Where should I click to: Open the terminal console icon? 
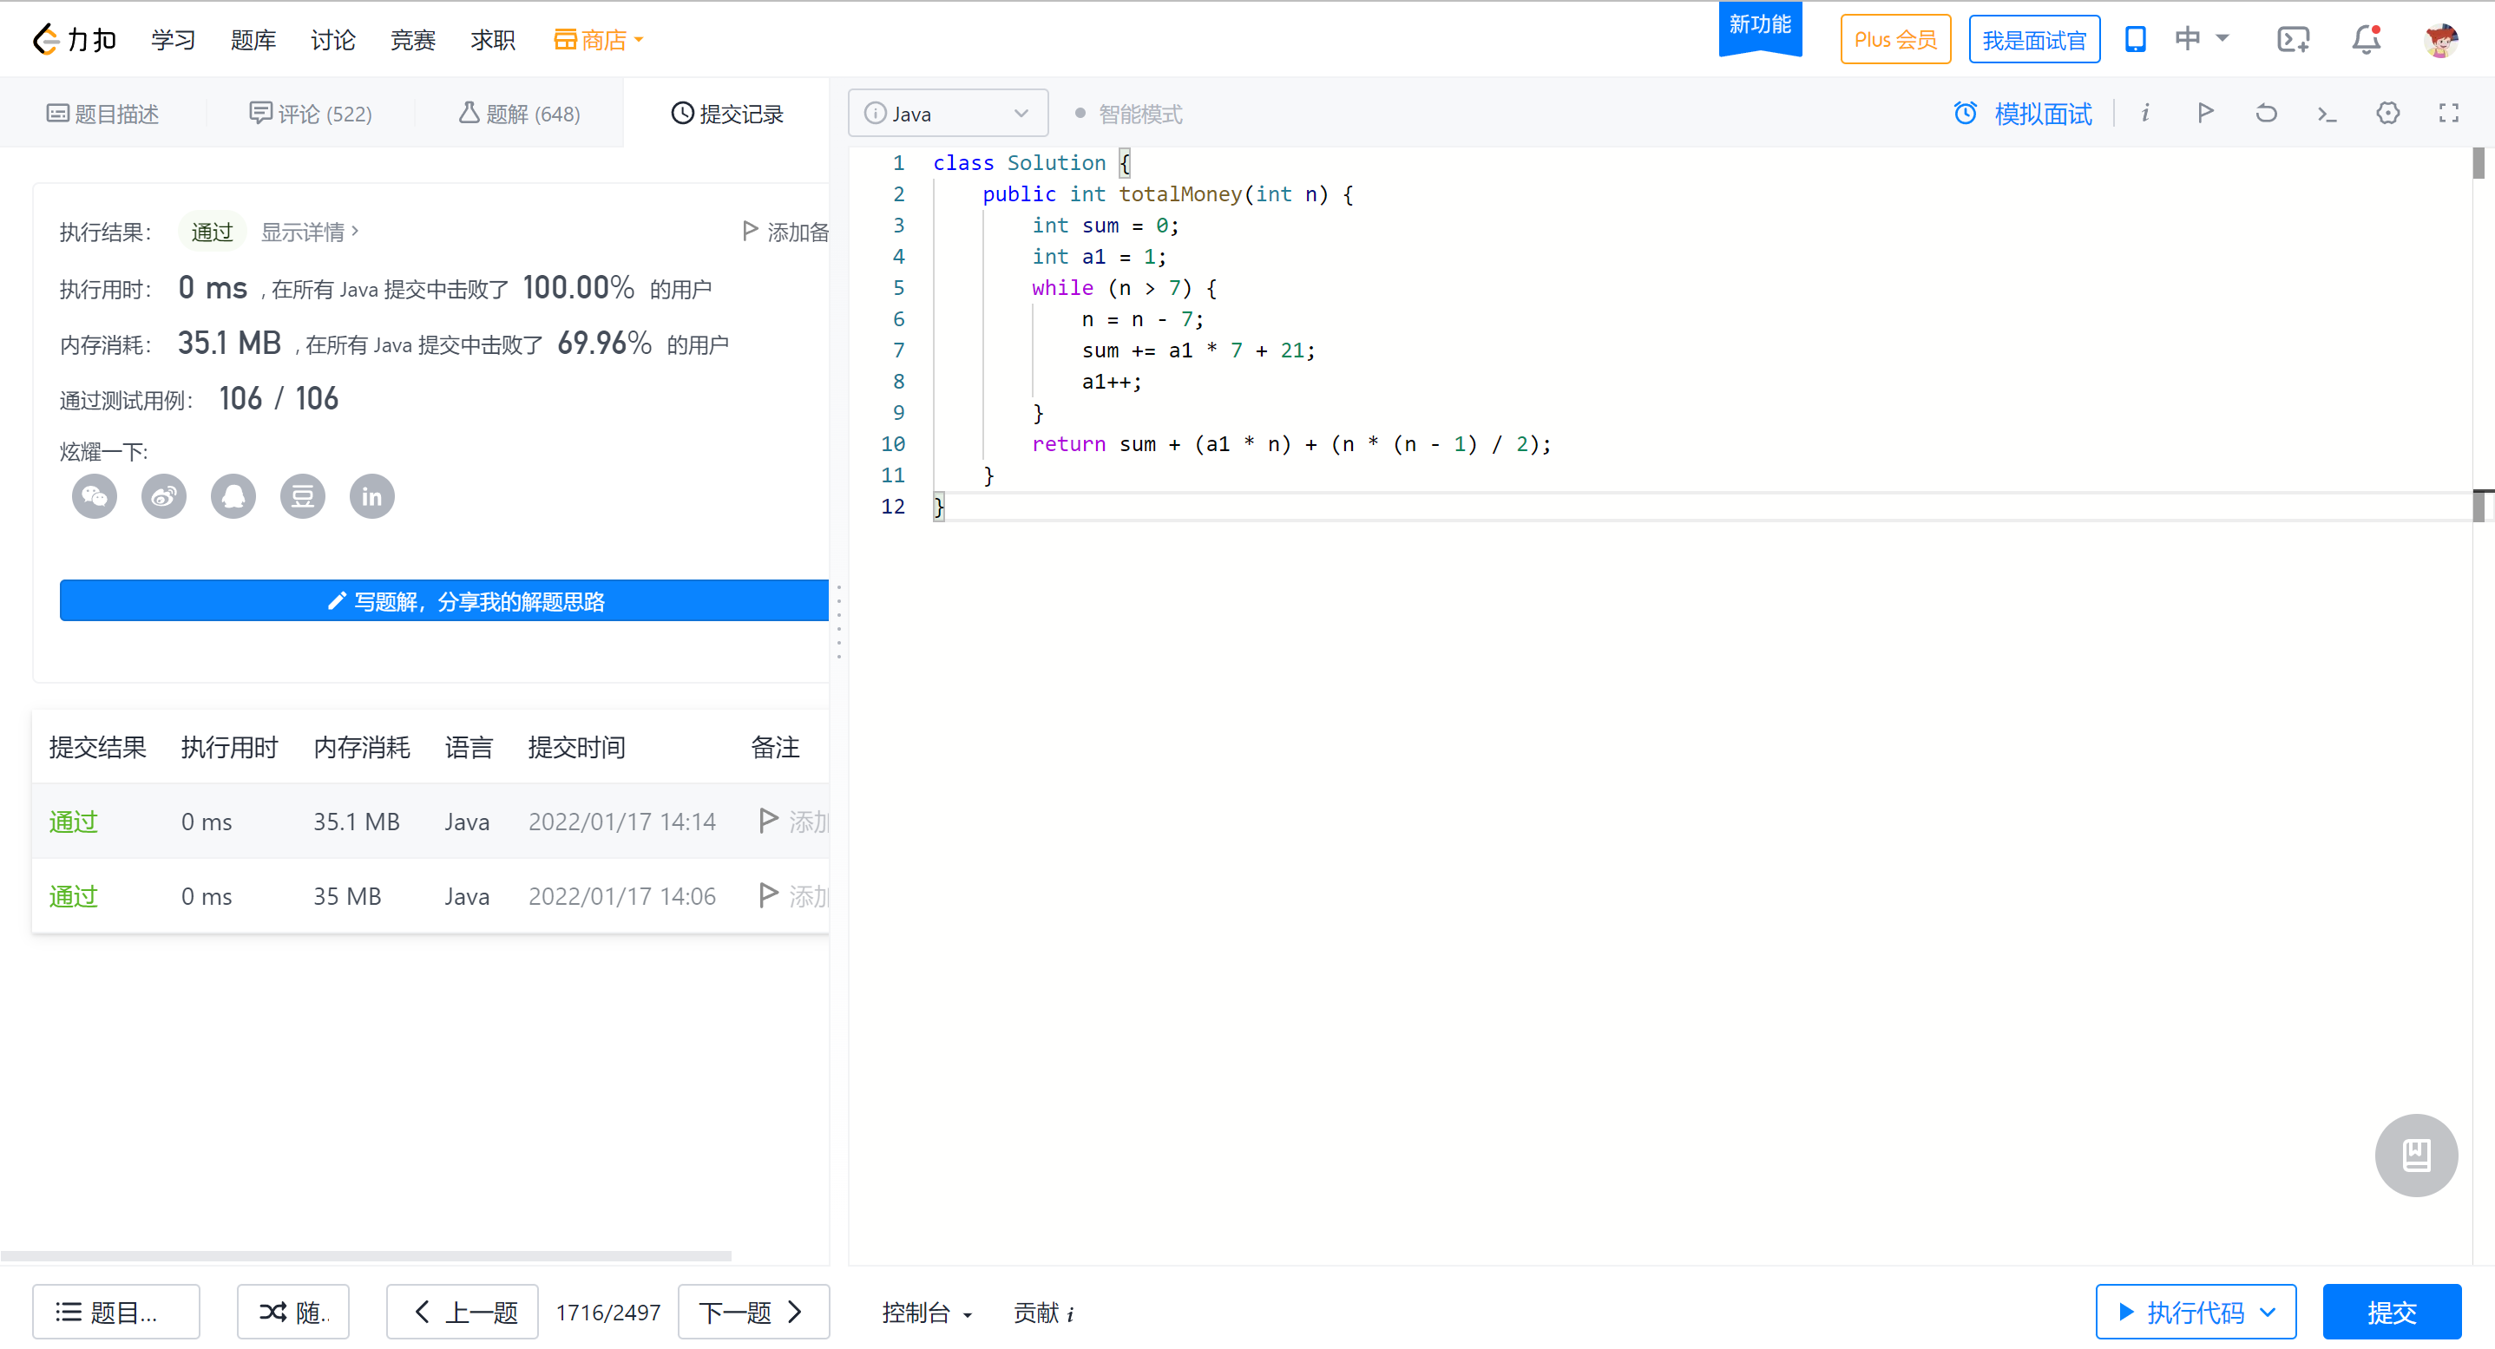2327,114
